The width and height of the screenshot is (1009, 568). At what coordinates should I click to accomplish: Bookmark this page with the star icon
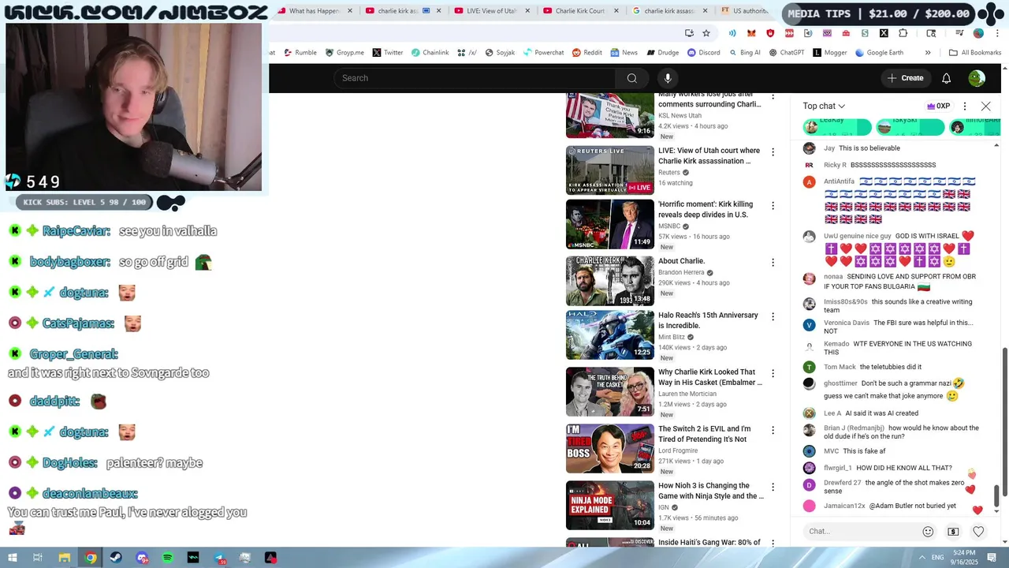(x=706, y=33)
